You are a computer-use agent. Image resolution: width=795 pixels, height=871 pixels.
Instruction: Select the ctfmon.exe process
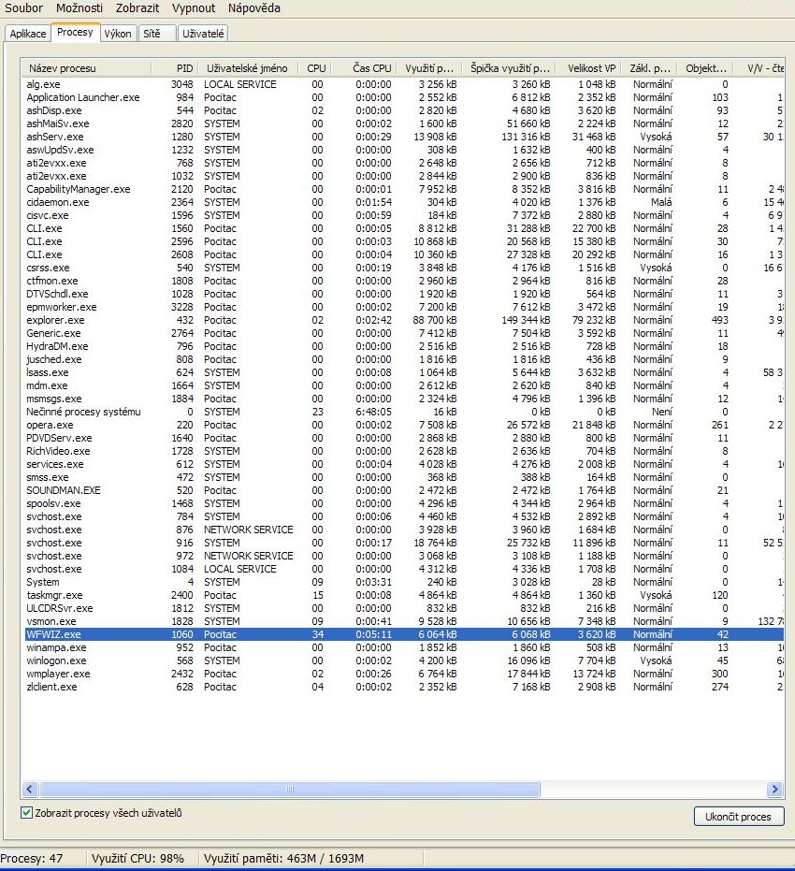click(404, 281)
